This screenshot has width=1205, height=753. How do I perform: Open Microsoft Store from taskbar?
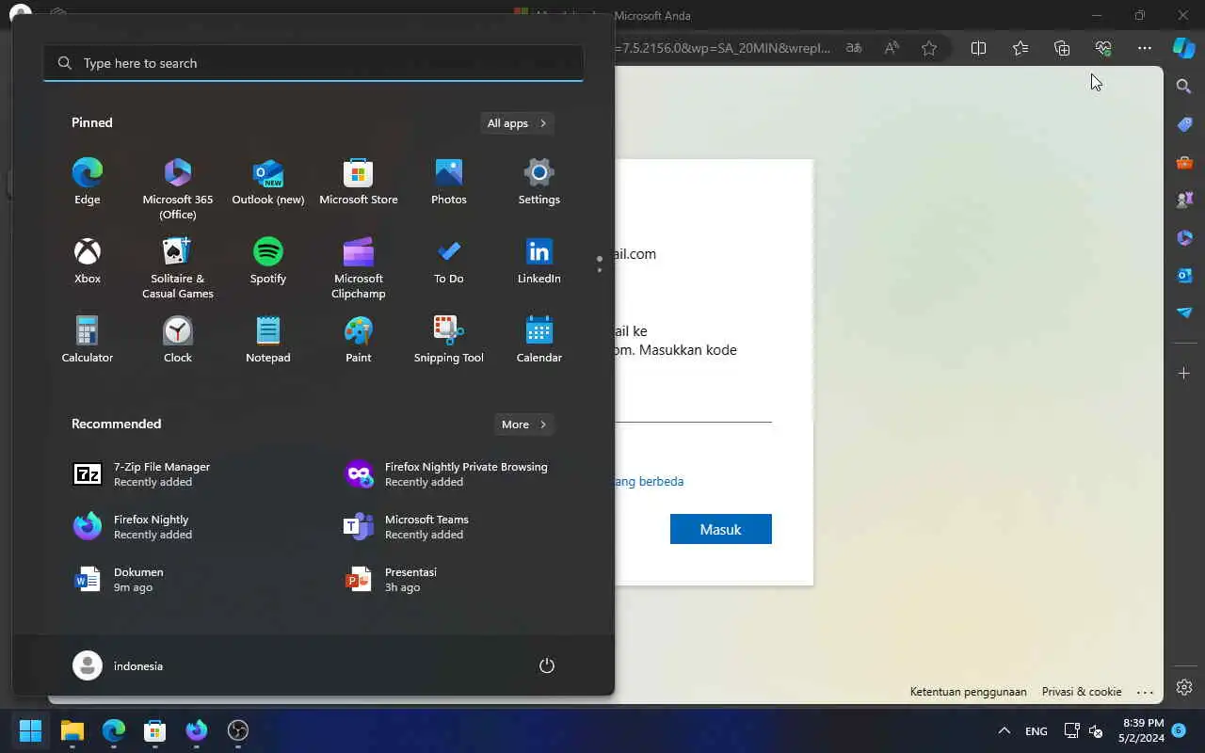click(x=154, y=730)
